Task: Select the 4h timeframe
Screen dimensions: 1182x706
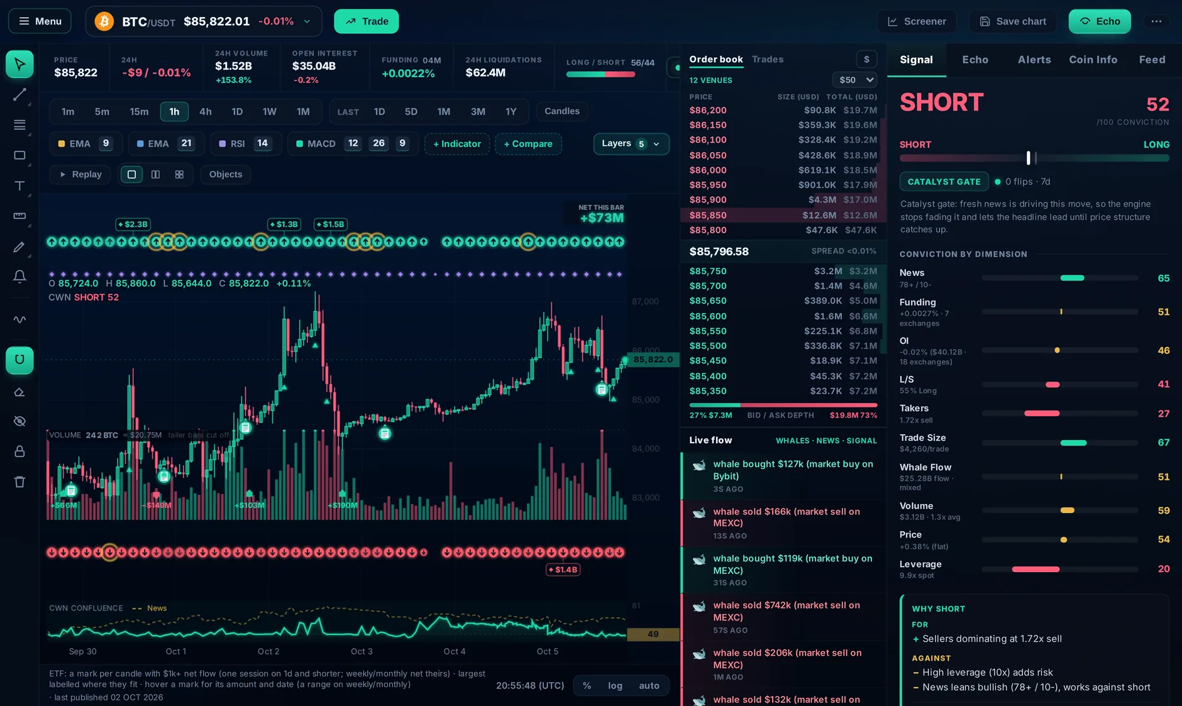Action: point(206,111)
